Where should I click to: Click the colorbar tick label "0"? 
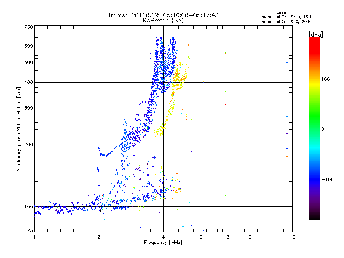322,129
